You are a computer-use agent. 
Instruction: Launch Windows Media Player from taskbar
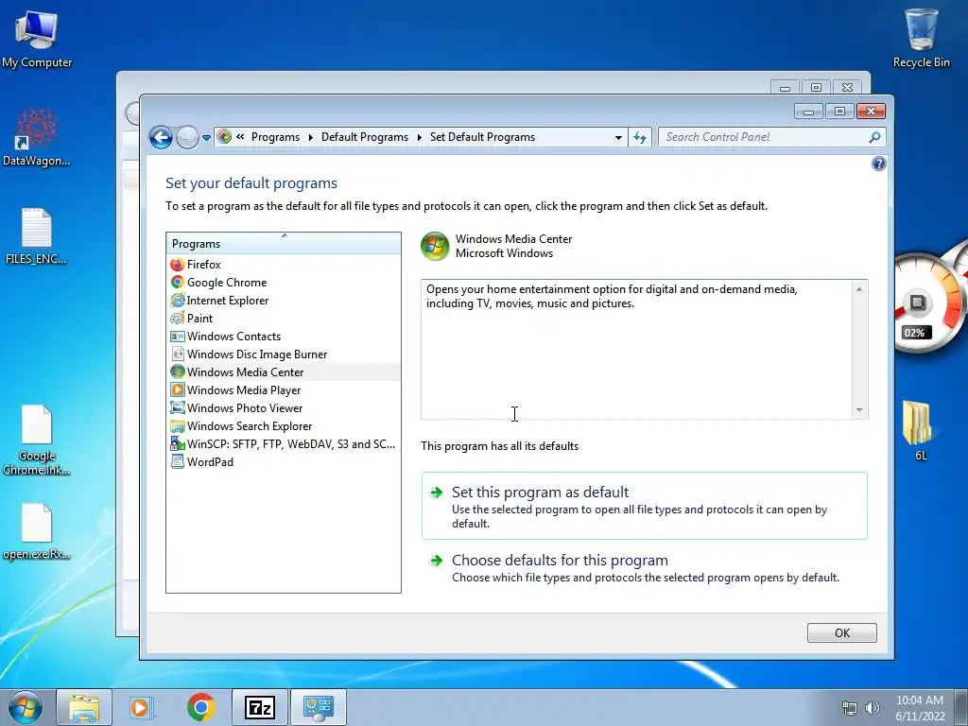click(x=140, y=707)
